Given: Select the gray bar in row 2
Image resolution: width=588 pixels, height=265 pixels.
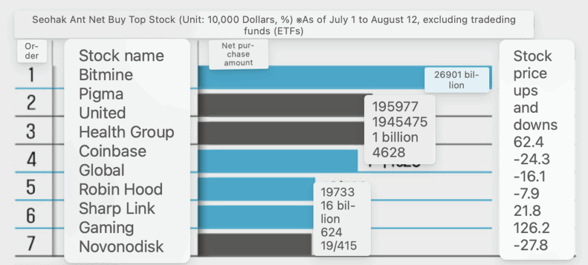Looking at the screenshot, I should (x=281, y=105).
